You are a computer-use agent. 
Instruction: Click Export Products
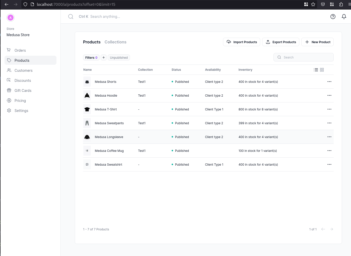coord(280,42)
